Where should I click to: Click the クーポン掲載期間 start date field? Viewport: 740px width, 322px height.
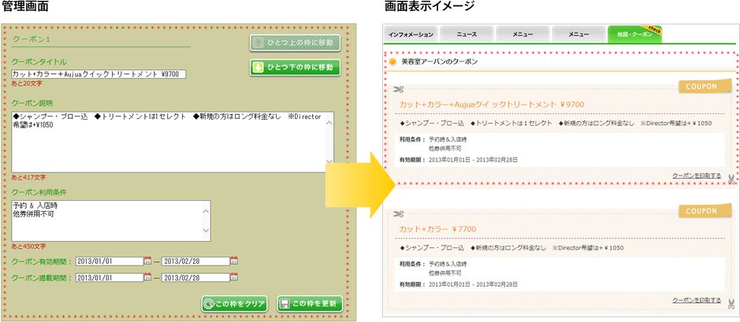click(110, 278)
